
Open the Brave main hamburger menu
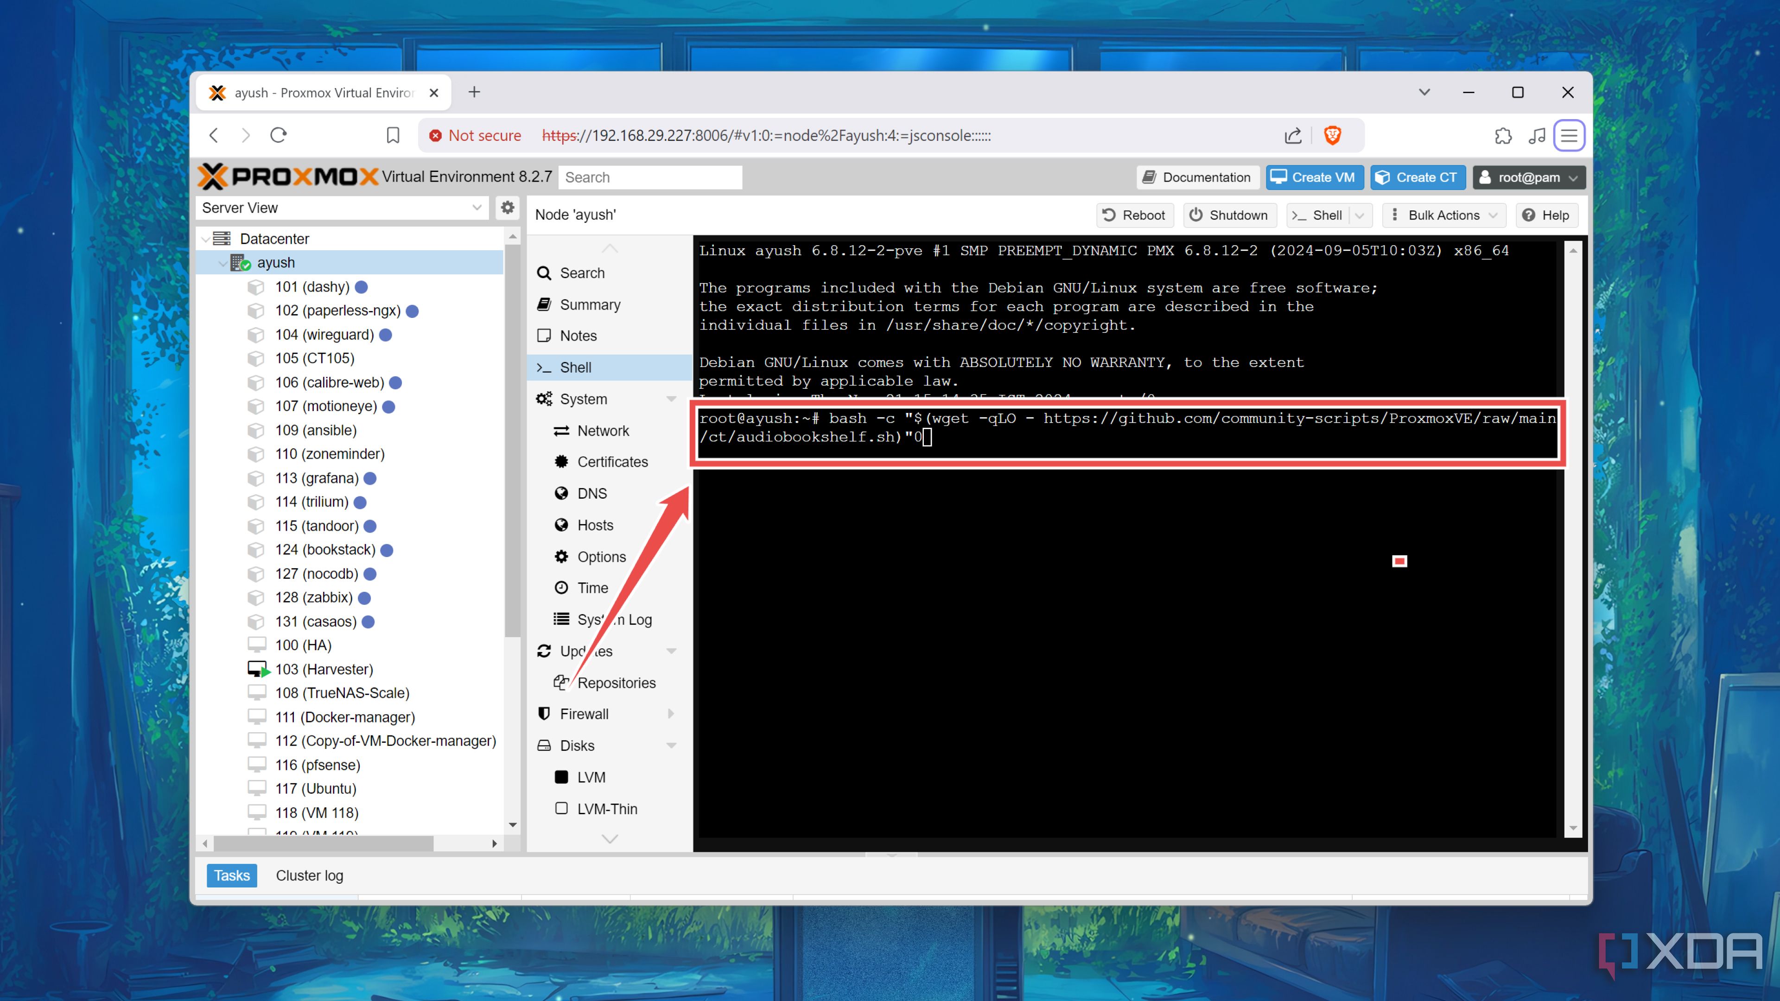pos(1569,135)
